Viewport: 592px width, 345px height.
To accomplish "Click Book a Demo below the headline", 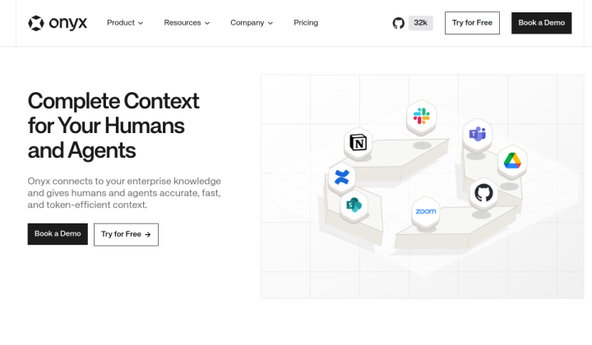I will tap(58, 234).
